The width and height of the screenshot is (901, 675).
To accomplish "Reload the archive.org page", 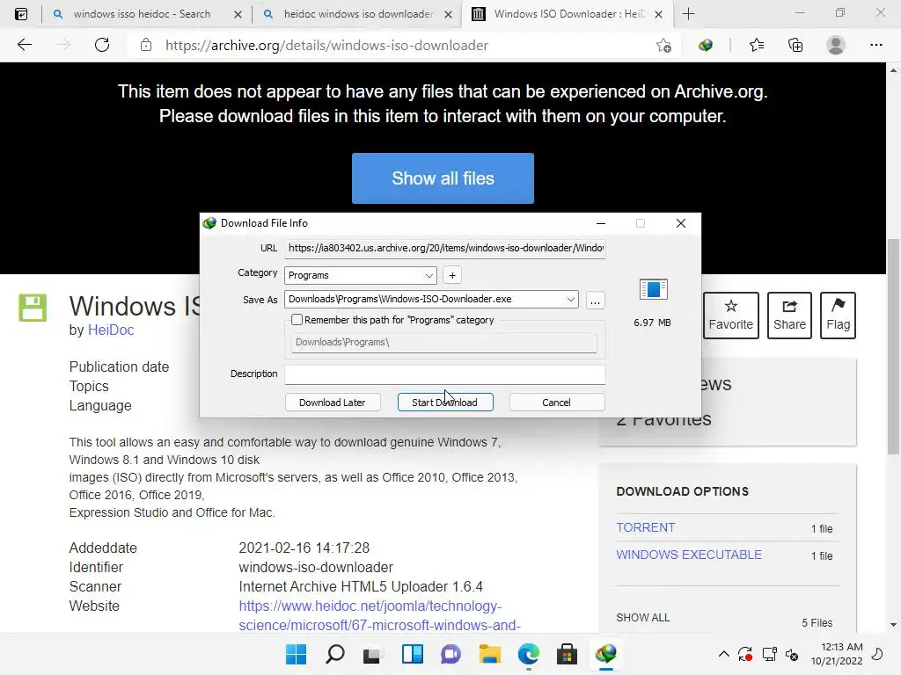I will 102,45.
